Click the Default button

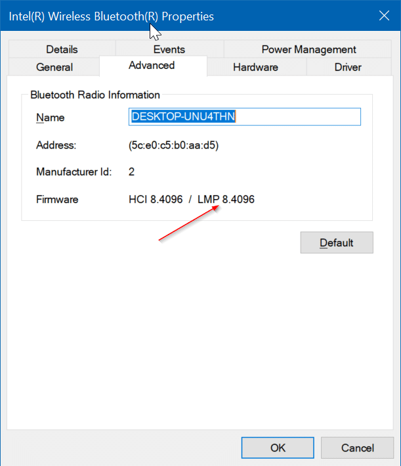tap(337, 243)
